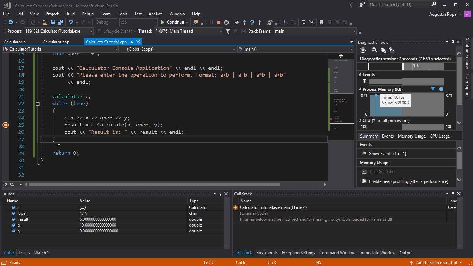Enable heap profiling in Memory Usage

tap(408, 181)
